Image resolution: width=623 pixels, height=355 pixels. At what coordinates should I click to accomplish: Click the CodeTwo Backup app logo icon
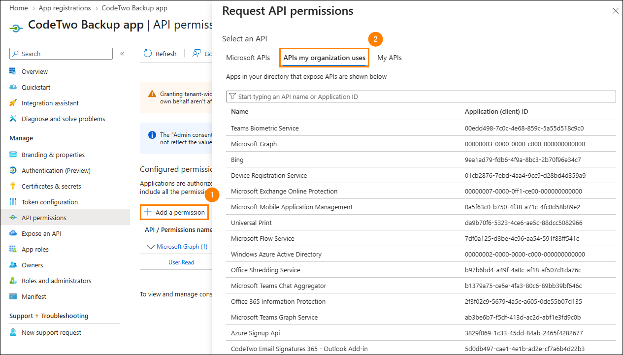[x=16, y=28]
